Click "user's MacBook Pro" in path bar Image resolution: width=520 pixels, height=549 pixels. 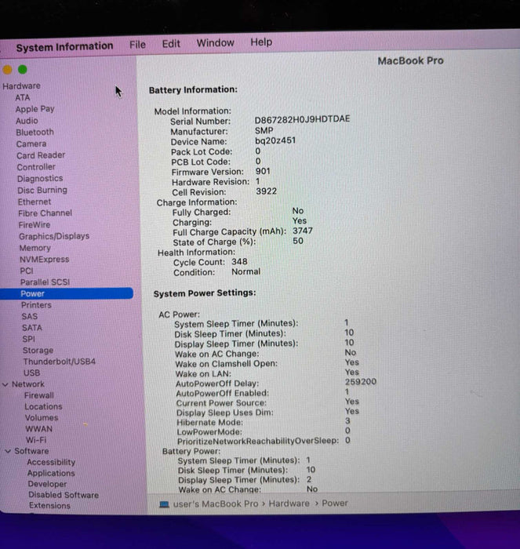point(216,504)
